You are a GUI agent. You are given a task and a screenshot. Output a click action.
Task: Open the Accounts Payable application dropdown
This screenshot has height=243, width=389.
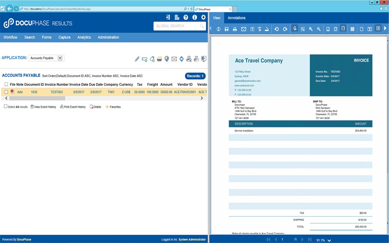click(x=46, y=58)
